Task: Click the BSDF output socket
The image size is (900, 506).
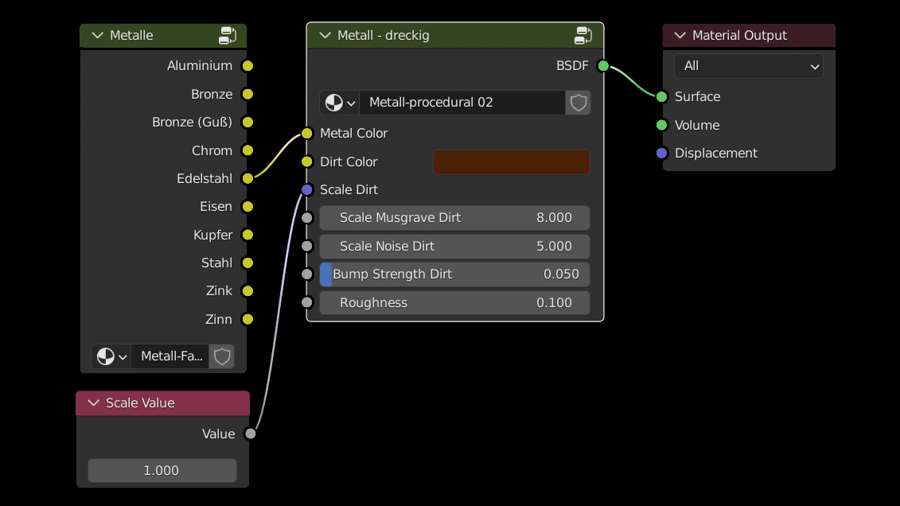Action: [x=603, y=66]
